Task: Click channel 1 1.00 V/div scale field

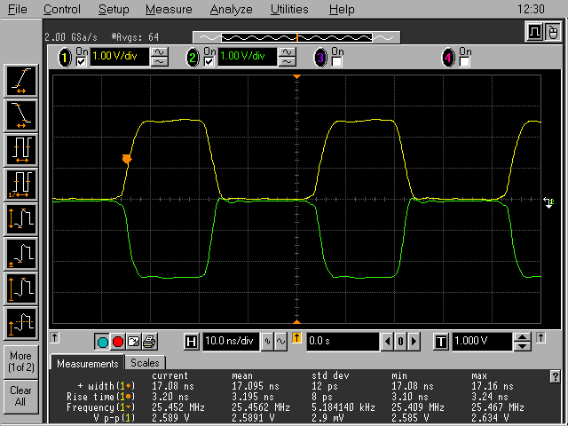Action: point(120,57)
